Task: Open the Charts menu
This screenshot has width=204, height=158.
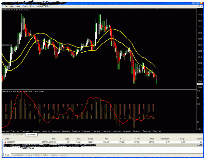Action: (25, 6)
